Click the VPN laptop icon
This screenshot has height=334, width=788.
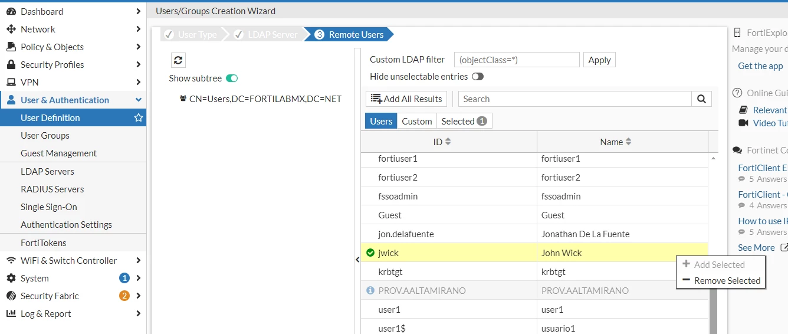(11, 82)
